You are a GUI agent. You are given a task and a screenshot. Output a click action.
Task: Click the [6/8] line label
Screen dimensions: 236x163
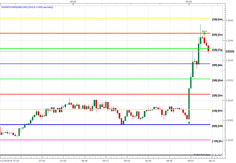click(217, 35)
